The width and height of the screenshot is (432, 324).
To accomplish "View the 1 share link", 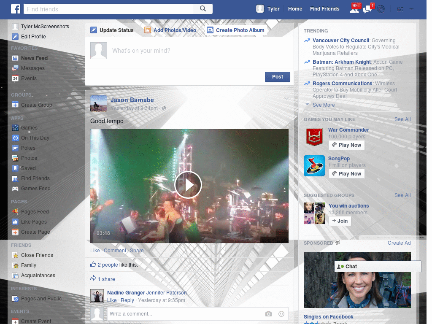I will 106,279.
